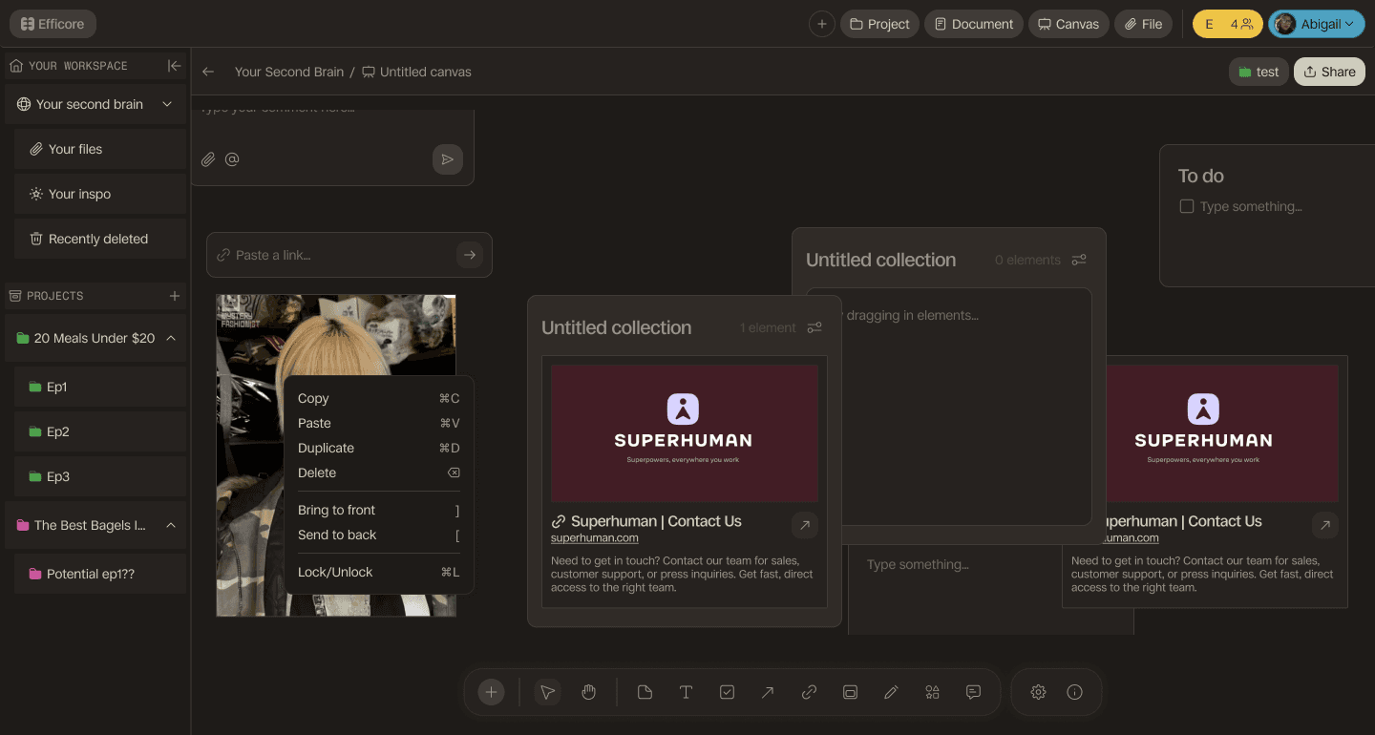Open Your inspo in the sidebar

100,194
